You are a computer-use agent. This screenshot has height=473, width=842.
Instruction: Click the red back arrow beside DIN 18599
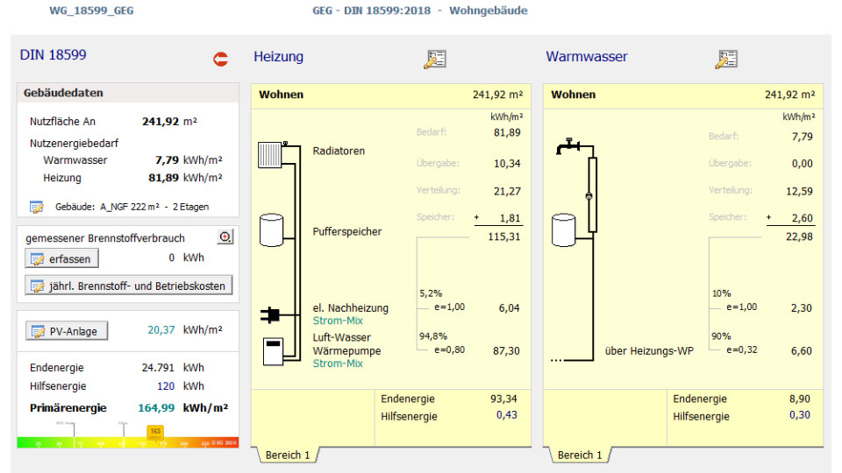tap(220, 59)
